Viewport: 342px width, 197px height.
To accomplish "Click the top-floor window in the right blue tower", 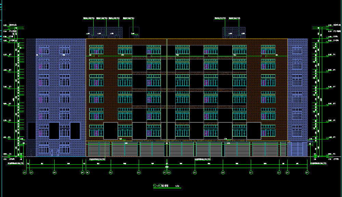I will (x=297, y=50).
